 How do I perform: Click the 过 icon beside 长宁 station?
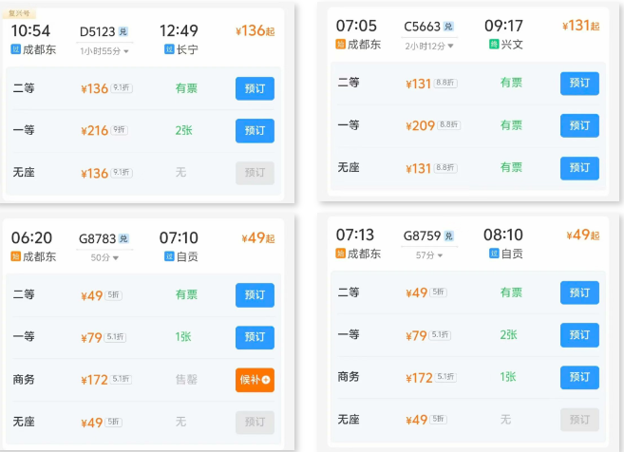pos(169,49)
